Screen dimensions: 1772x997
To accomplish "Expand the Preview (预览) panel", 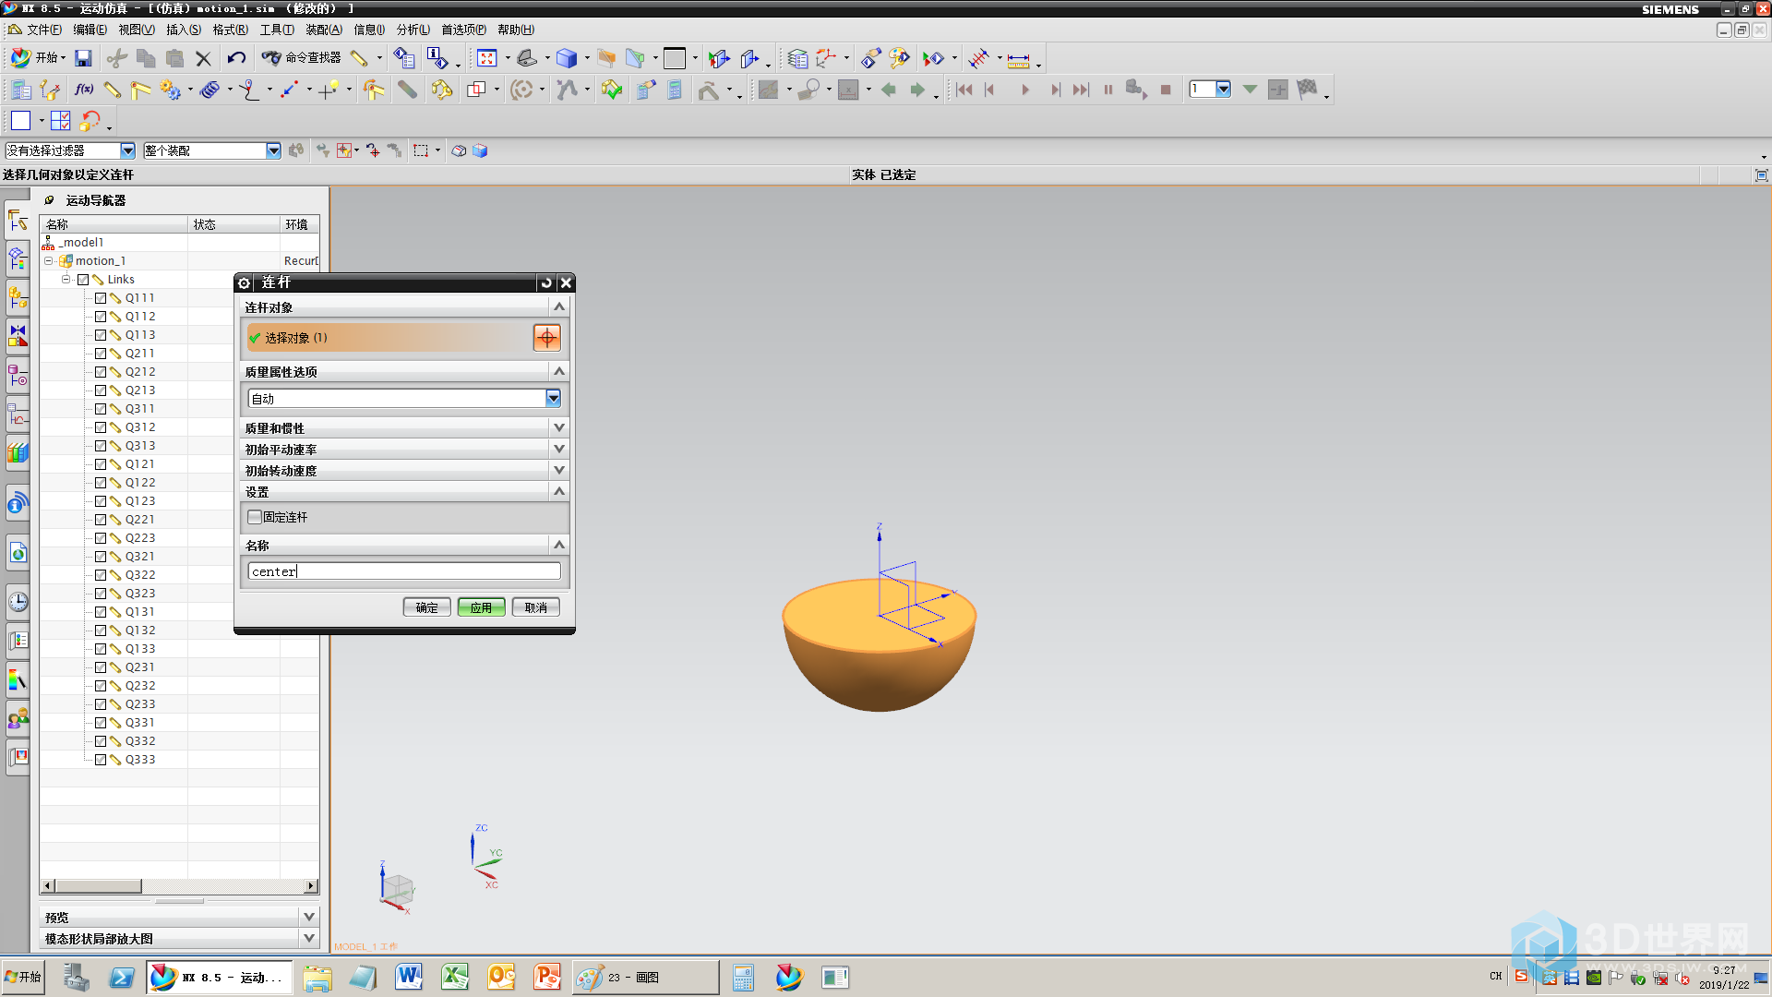I will click(x=180, y=917).
